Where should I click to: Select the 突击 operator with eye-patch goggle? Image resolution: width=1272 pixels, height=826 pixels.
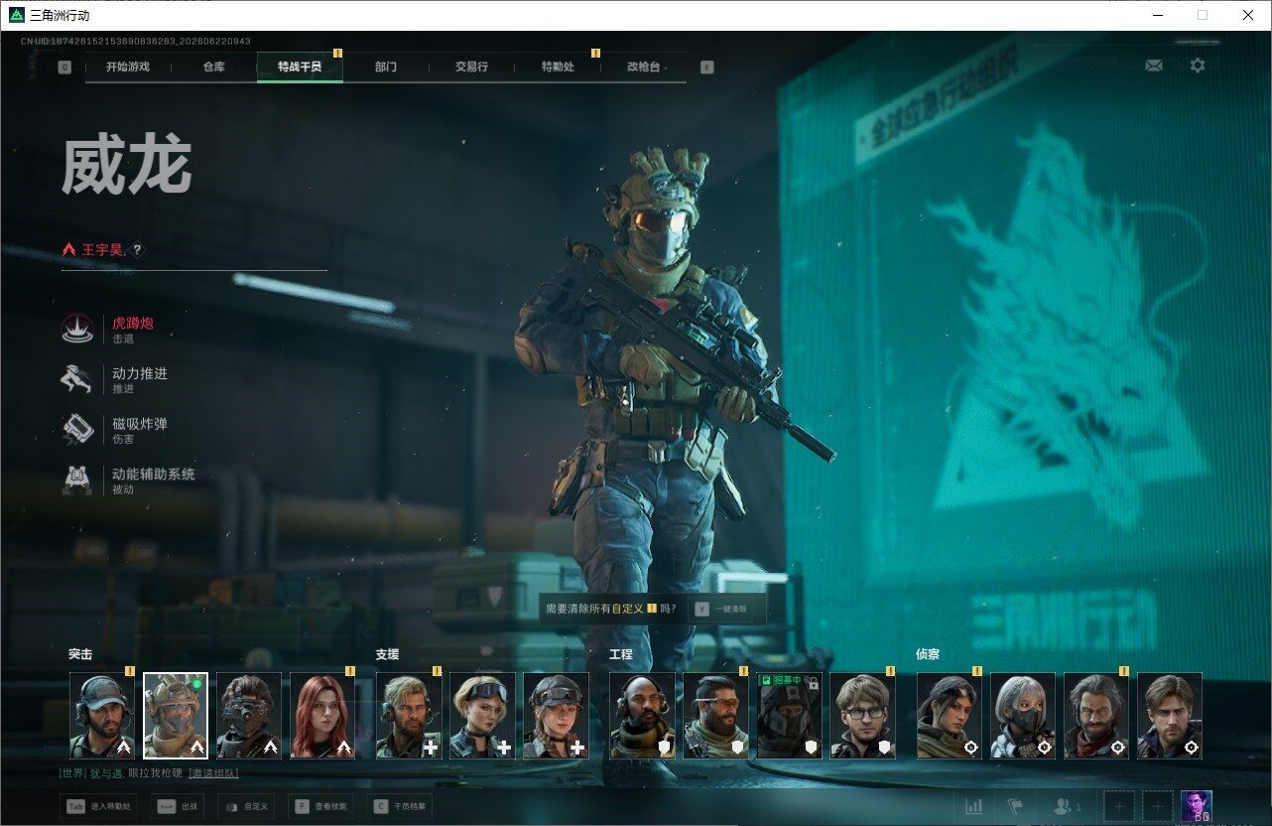pos(249,716)
